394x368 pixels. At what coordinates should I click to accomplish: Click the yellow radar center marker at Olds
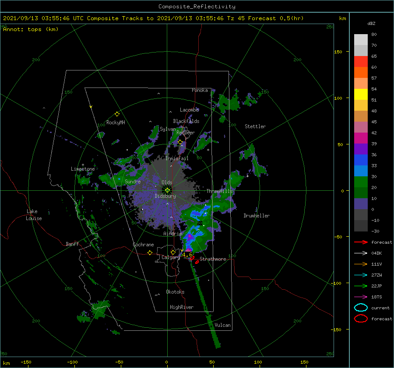coord(167,190)
